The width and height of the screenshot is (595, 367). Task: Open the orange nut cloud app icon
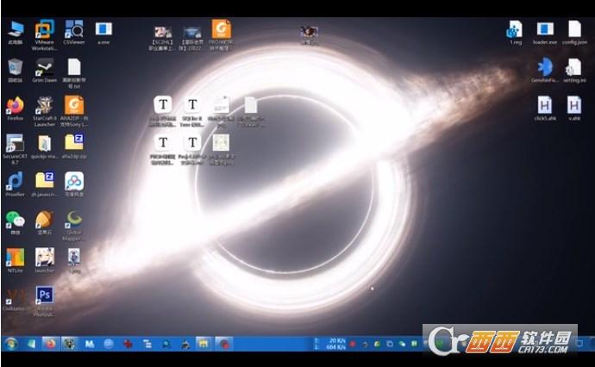[x=44, y=222]
